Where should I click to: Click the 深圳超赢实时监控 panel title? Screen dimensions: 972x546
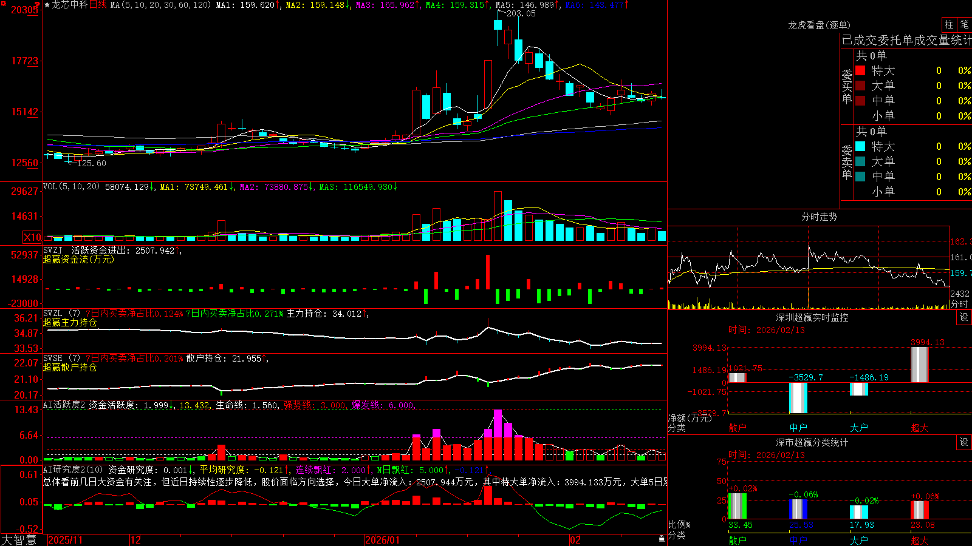point(812,317)
